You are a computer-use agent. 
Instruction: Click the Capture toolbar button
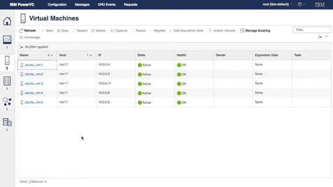click(119, 31)
